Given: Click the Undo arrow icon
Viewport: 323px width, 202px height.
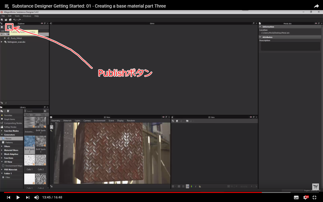Looking at the screenshot, I should tap(14, 20).
